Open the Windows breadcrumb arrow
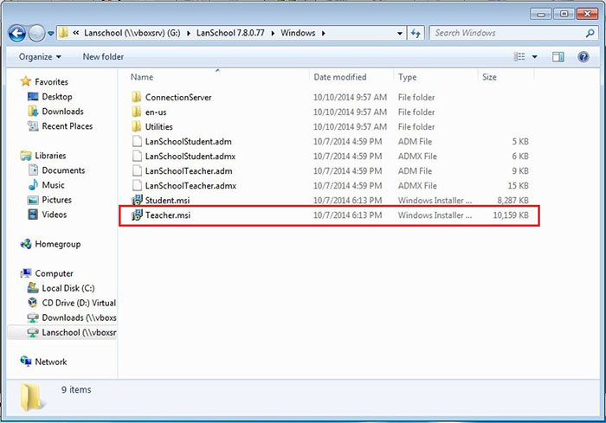The width and height of the screenshot is (606, 423). pos(323,33)
